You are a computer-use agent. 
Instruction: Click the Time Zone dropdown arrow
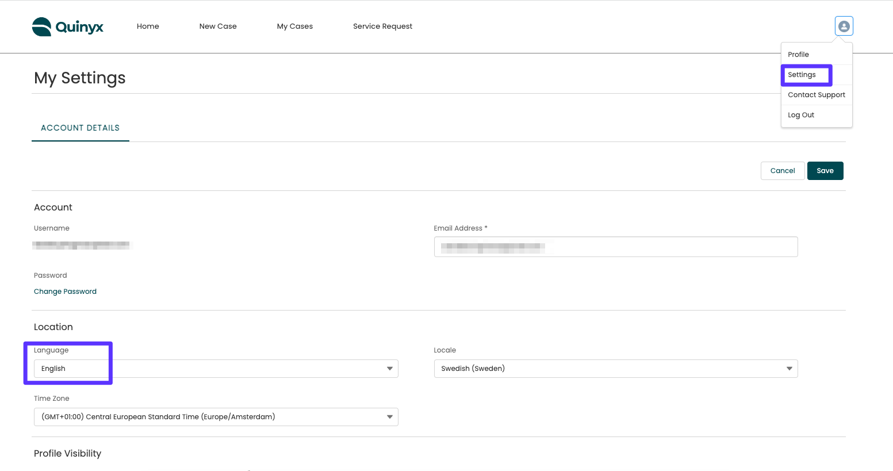390,417
